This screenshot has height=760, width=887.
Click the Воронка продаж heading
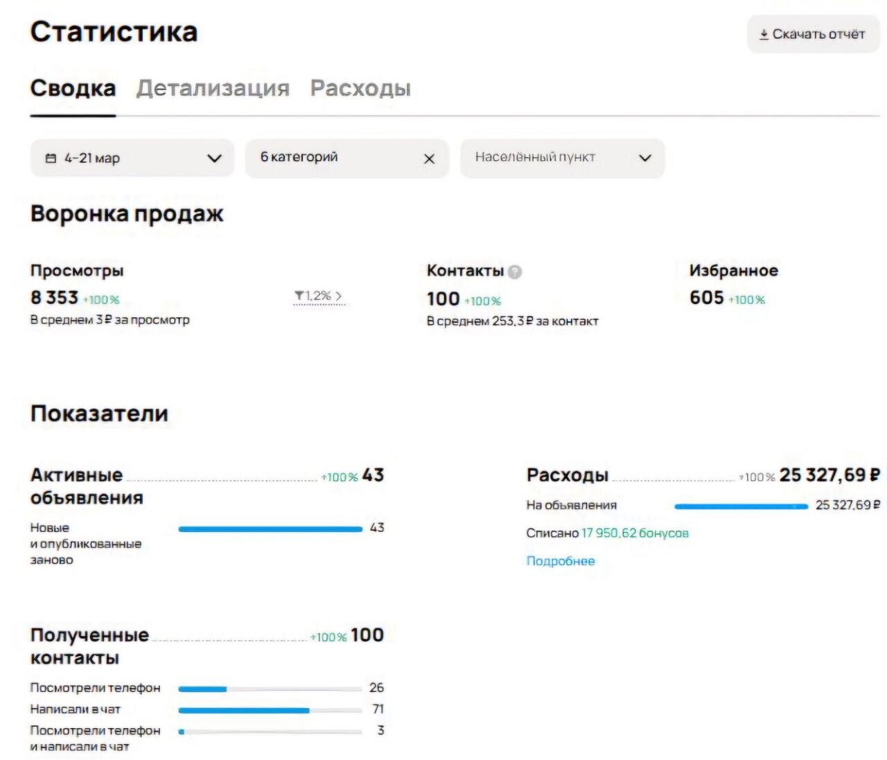pyautogui.click(x=127, y=214)
